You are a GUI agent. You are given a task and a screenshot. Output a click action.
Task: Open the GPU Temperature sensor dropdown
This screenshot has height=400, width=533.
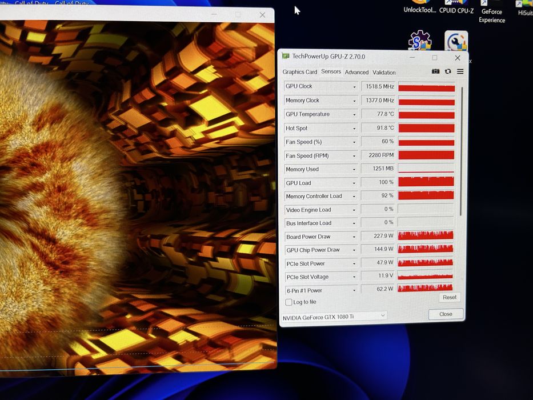tap(354, 115)
